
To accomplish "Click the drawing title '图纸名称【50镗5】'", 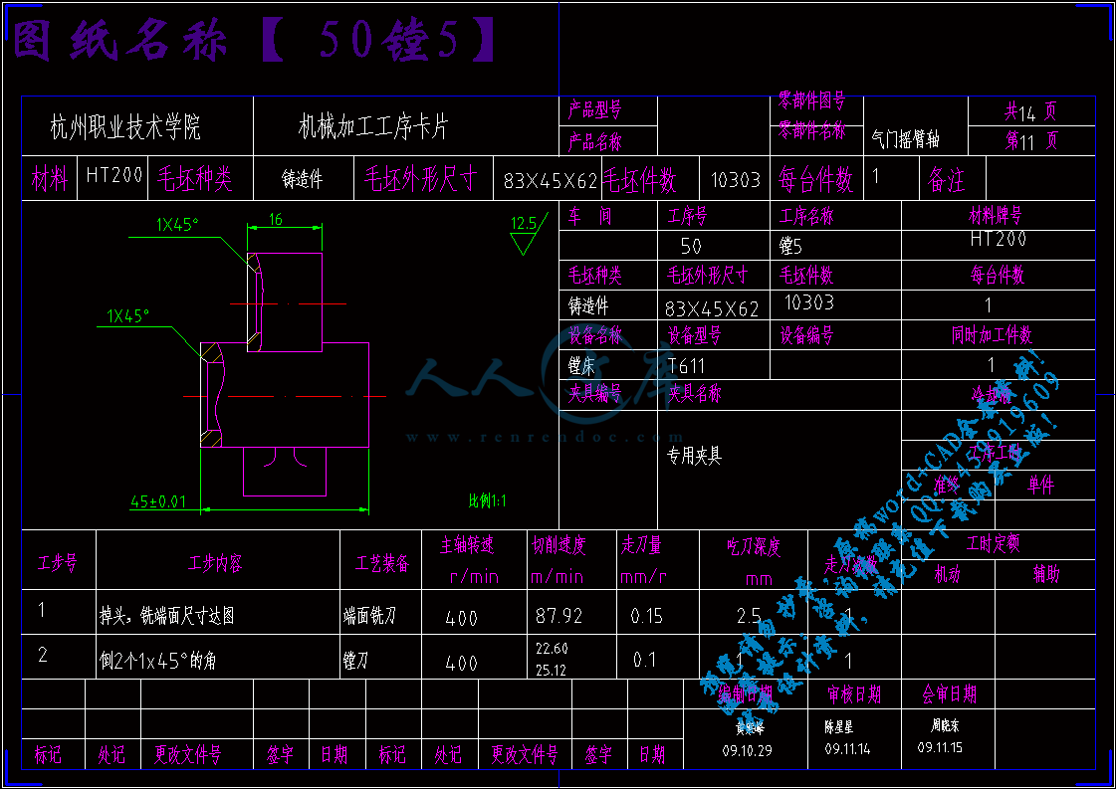I will [254, 40].
